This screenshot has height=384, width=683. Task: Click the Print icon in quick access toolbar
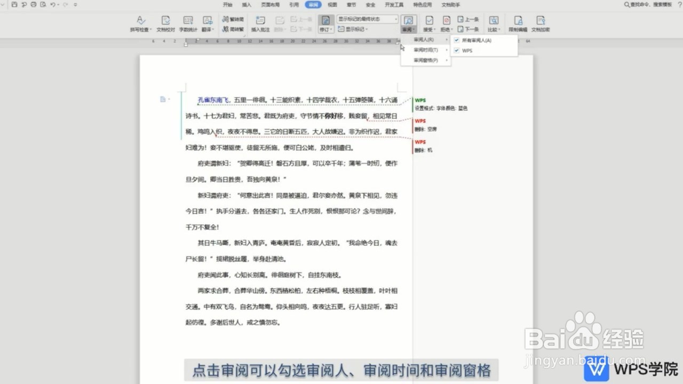pyautogui.click(x=34, y=4)
